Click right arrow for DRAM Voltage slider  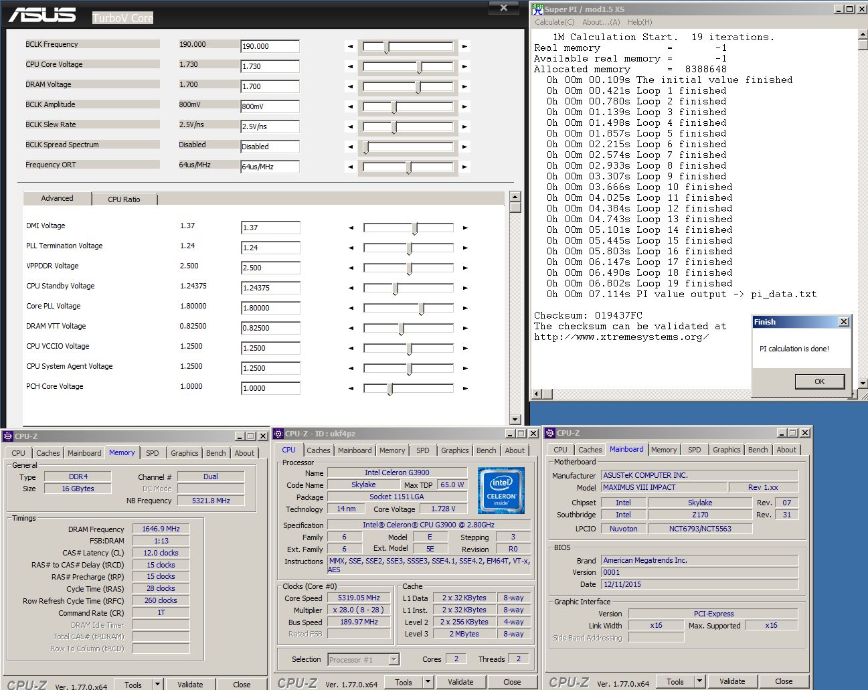[x=464, y=87]
